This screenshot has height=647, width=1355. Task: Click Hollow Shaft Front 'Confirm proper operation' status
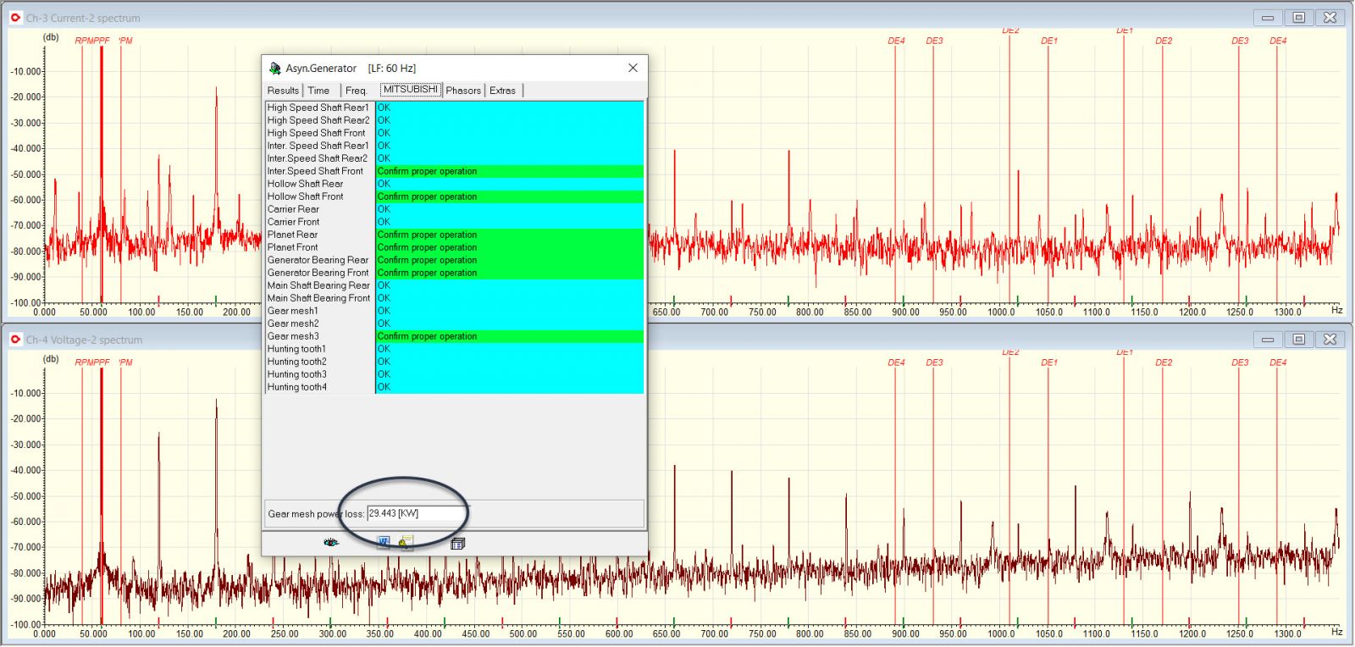[x=510, y=196]
